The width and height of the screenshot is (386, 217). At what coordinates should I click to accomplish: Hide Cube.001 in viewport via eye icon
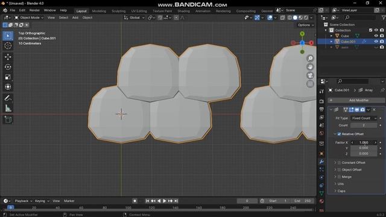pos(376,42)
